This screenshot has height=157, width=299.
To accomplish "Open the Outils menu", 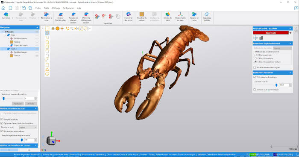I will coord(46,8).
